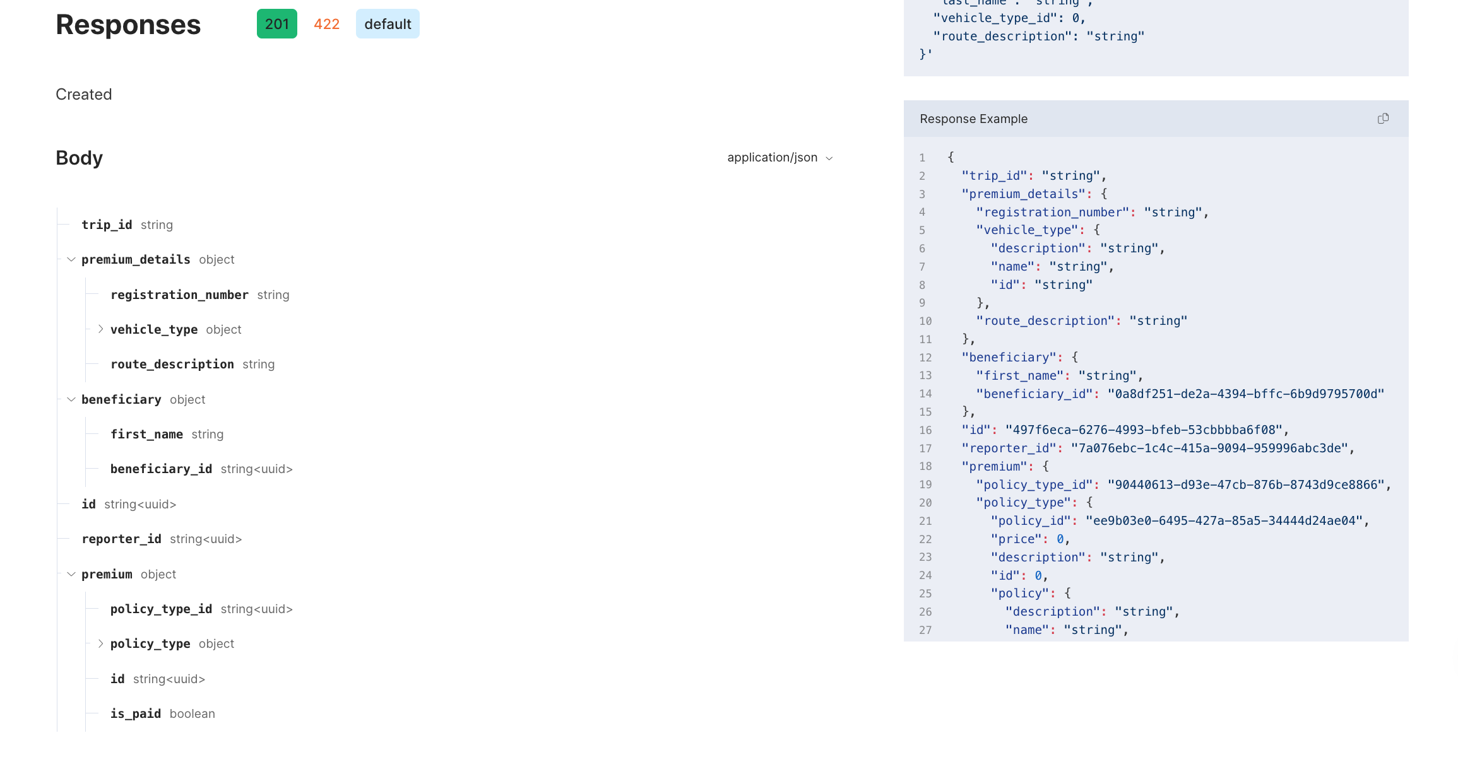
Task: Click the Body section heading
Action: (x=79, y=158)
